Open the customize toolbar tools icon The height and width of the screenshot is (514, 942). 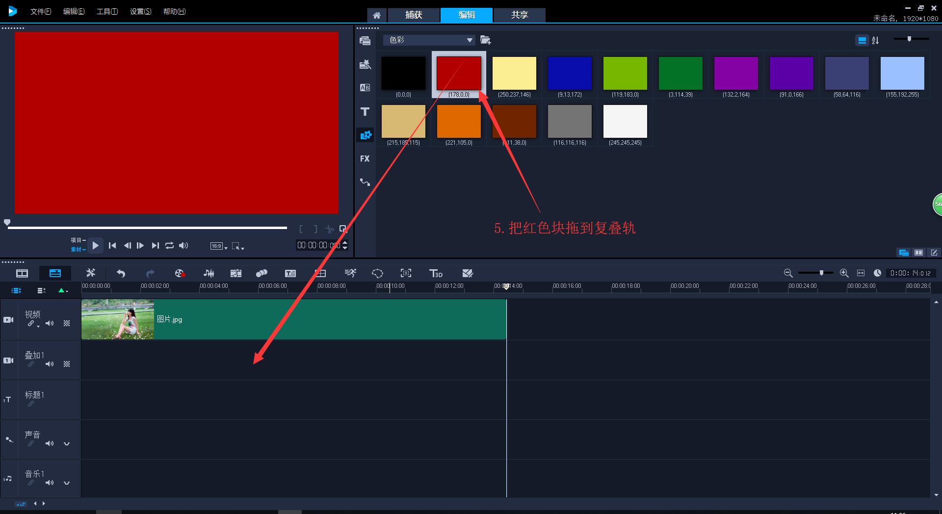tap(91, 273)
